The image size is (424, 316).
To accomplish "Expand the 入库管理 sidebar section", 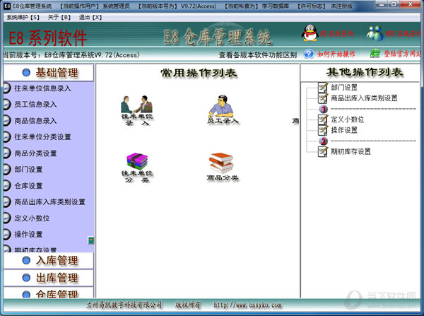I will (x=49, y=261).
